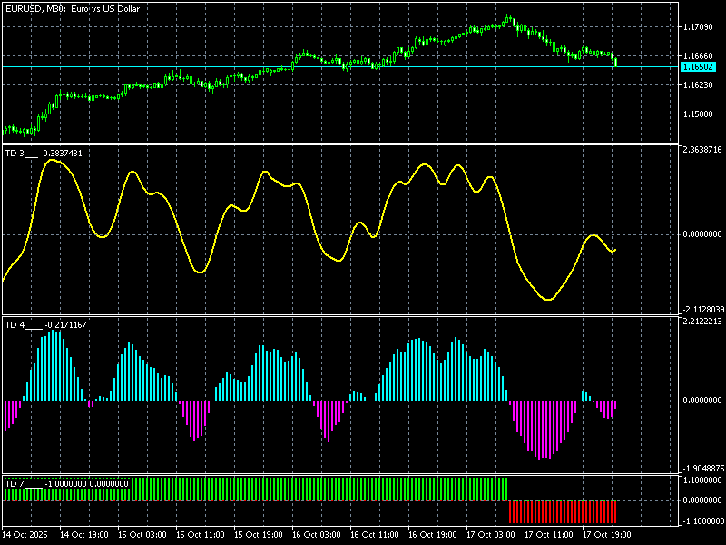
Task: Select the current price label 1.16502
Action: coord(698,67)
